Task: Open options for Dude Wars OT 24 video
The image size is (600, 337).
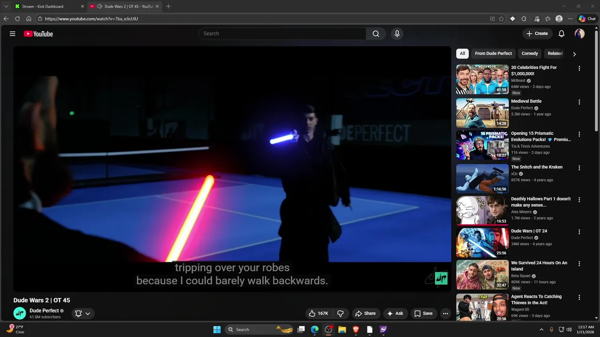Action: (x=579, y=232)
